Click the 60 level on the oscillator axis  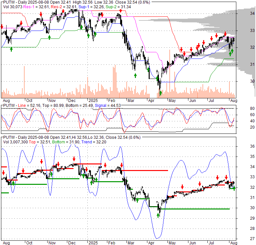[x=252, y=115]
